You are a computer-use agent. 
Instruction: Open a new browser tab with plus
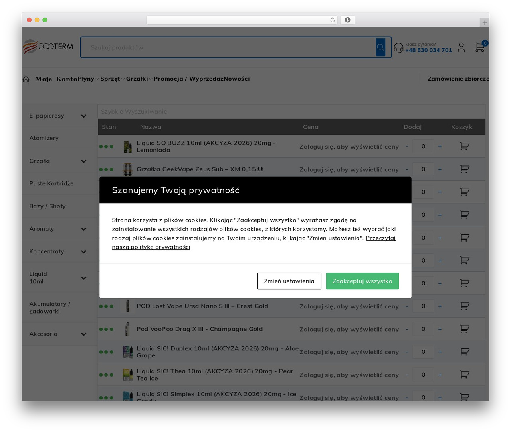pos(484,23)
